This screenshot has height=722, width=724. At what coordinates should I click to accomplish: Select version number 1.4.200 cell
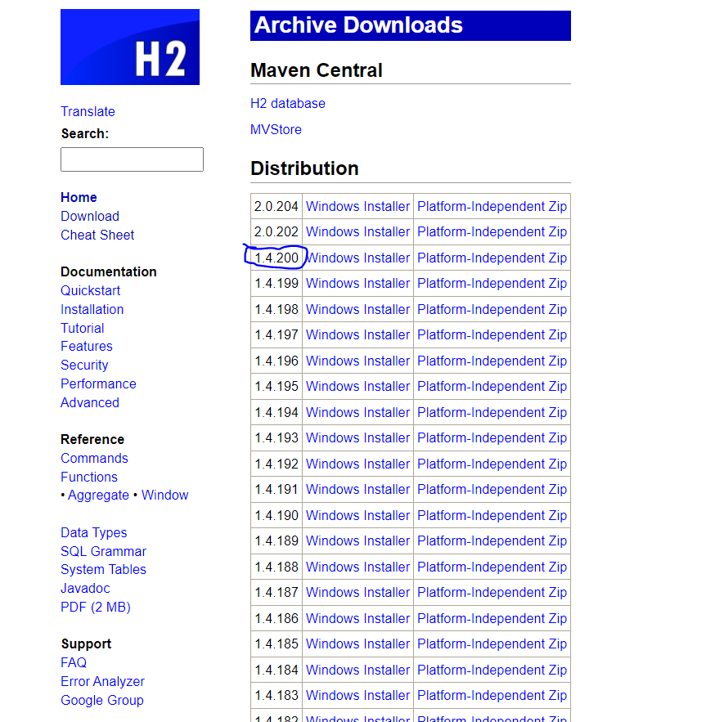pyautogui.click(x=277, y=258)
